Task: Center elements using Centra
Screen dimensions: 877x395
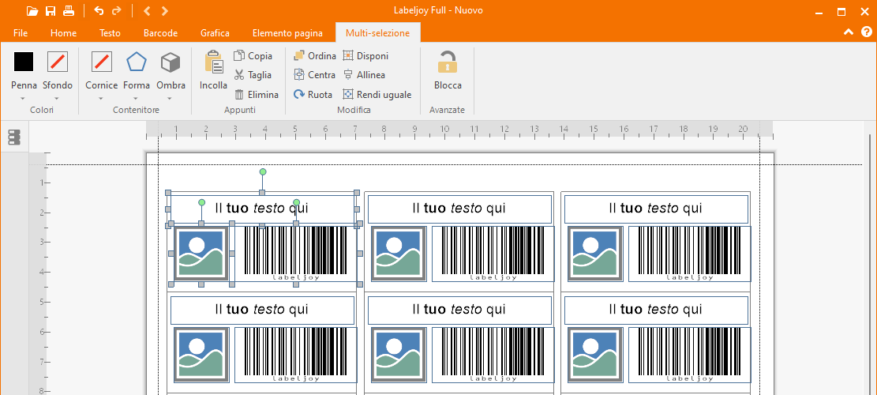Action: 315,75
